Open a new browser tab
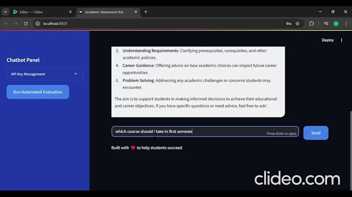 coord(145,12)
